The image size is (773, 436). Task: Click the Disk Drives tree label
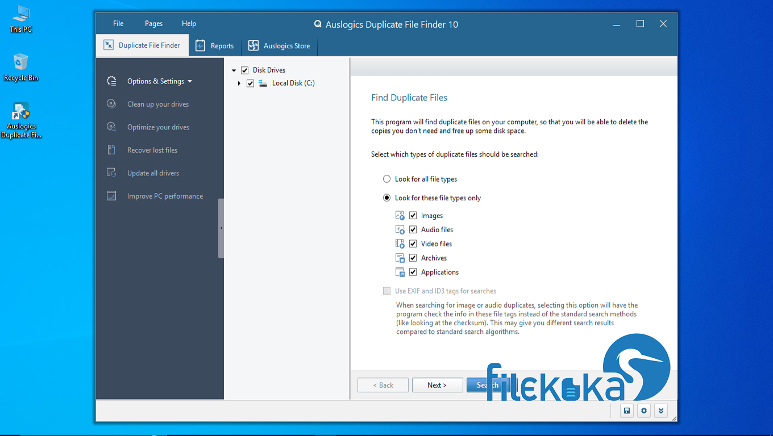click(269, 70)
